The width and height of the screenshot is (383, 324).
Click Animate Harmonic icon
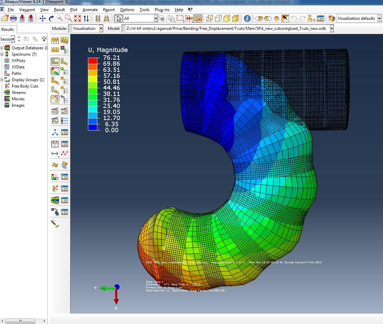coord(55,120)
